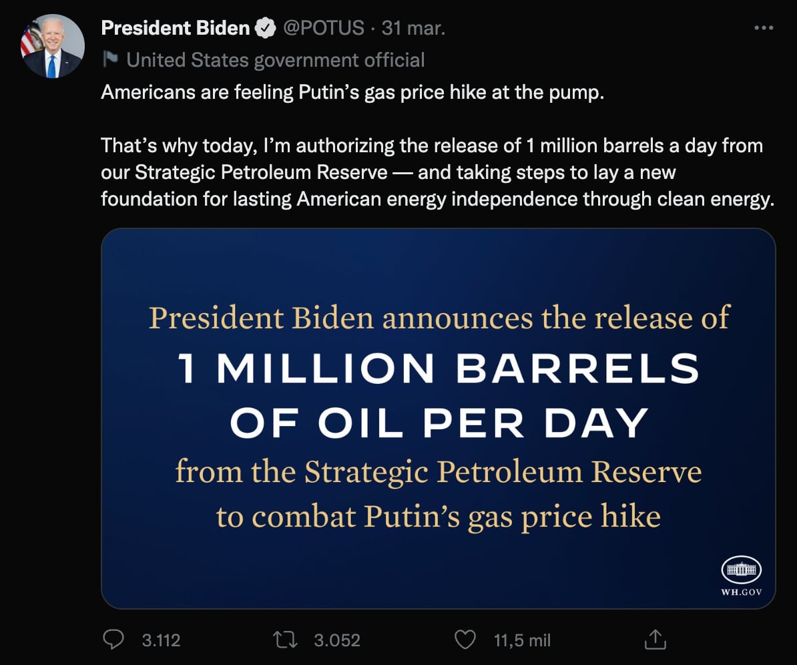View the 3.052 retweets count
This screenshot has width=797, height=665.
336,640
